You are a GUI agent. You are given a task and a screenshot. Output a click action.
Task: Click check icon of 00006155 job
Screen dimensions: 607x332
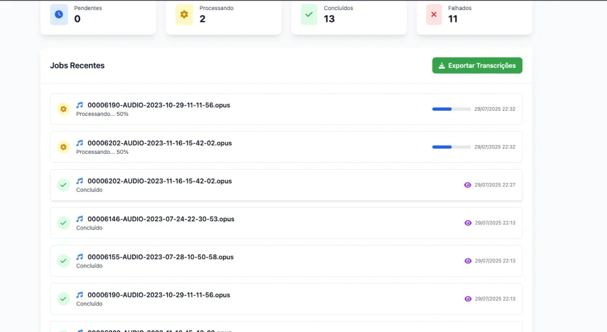point(63,260)
